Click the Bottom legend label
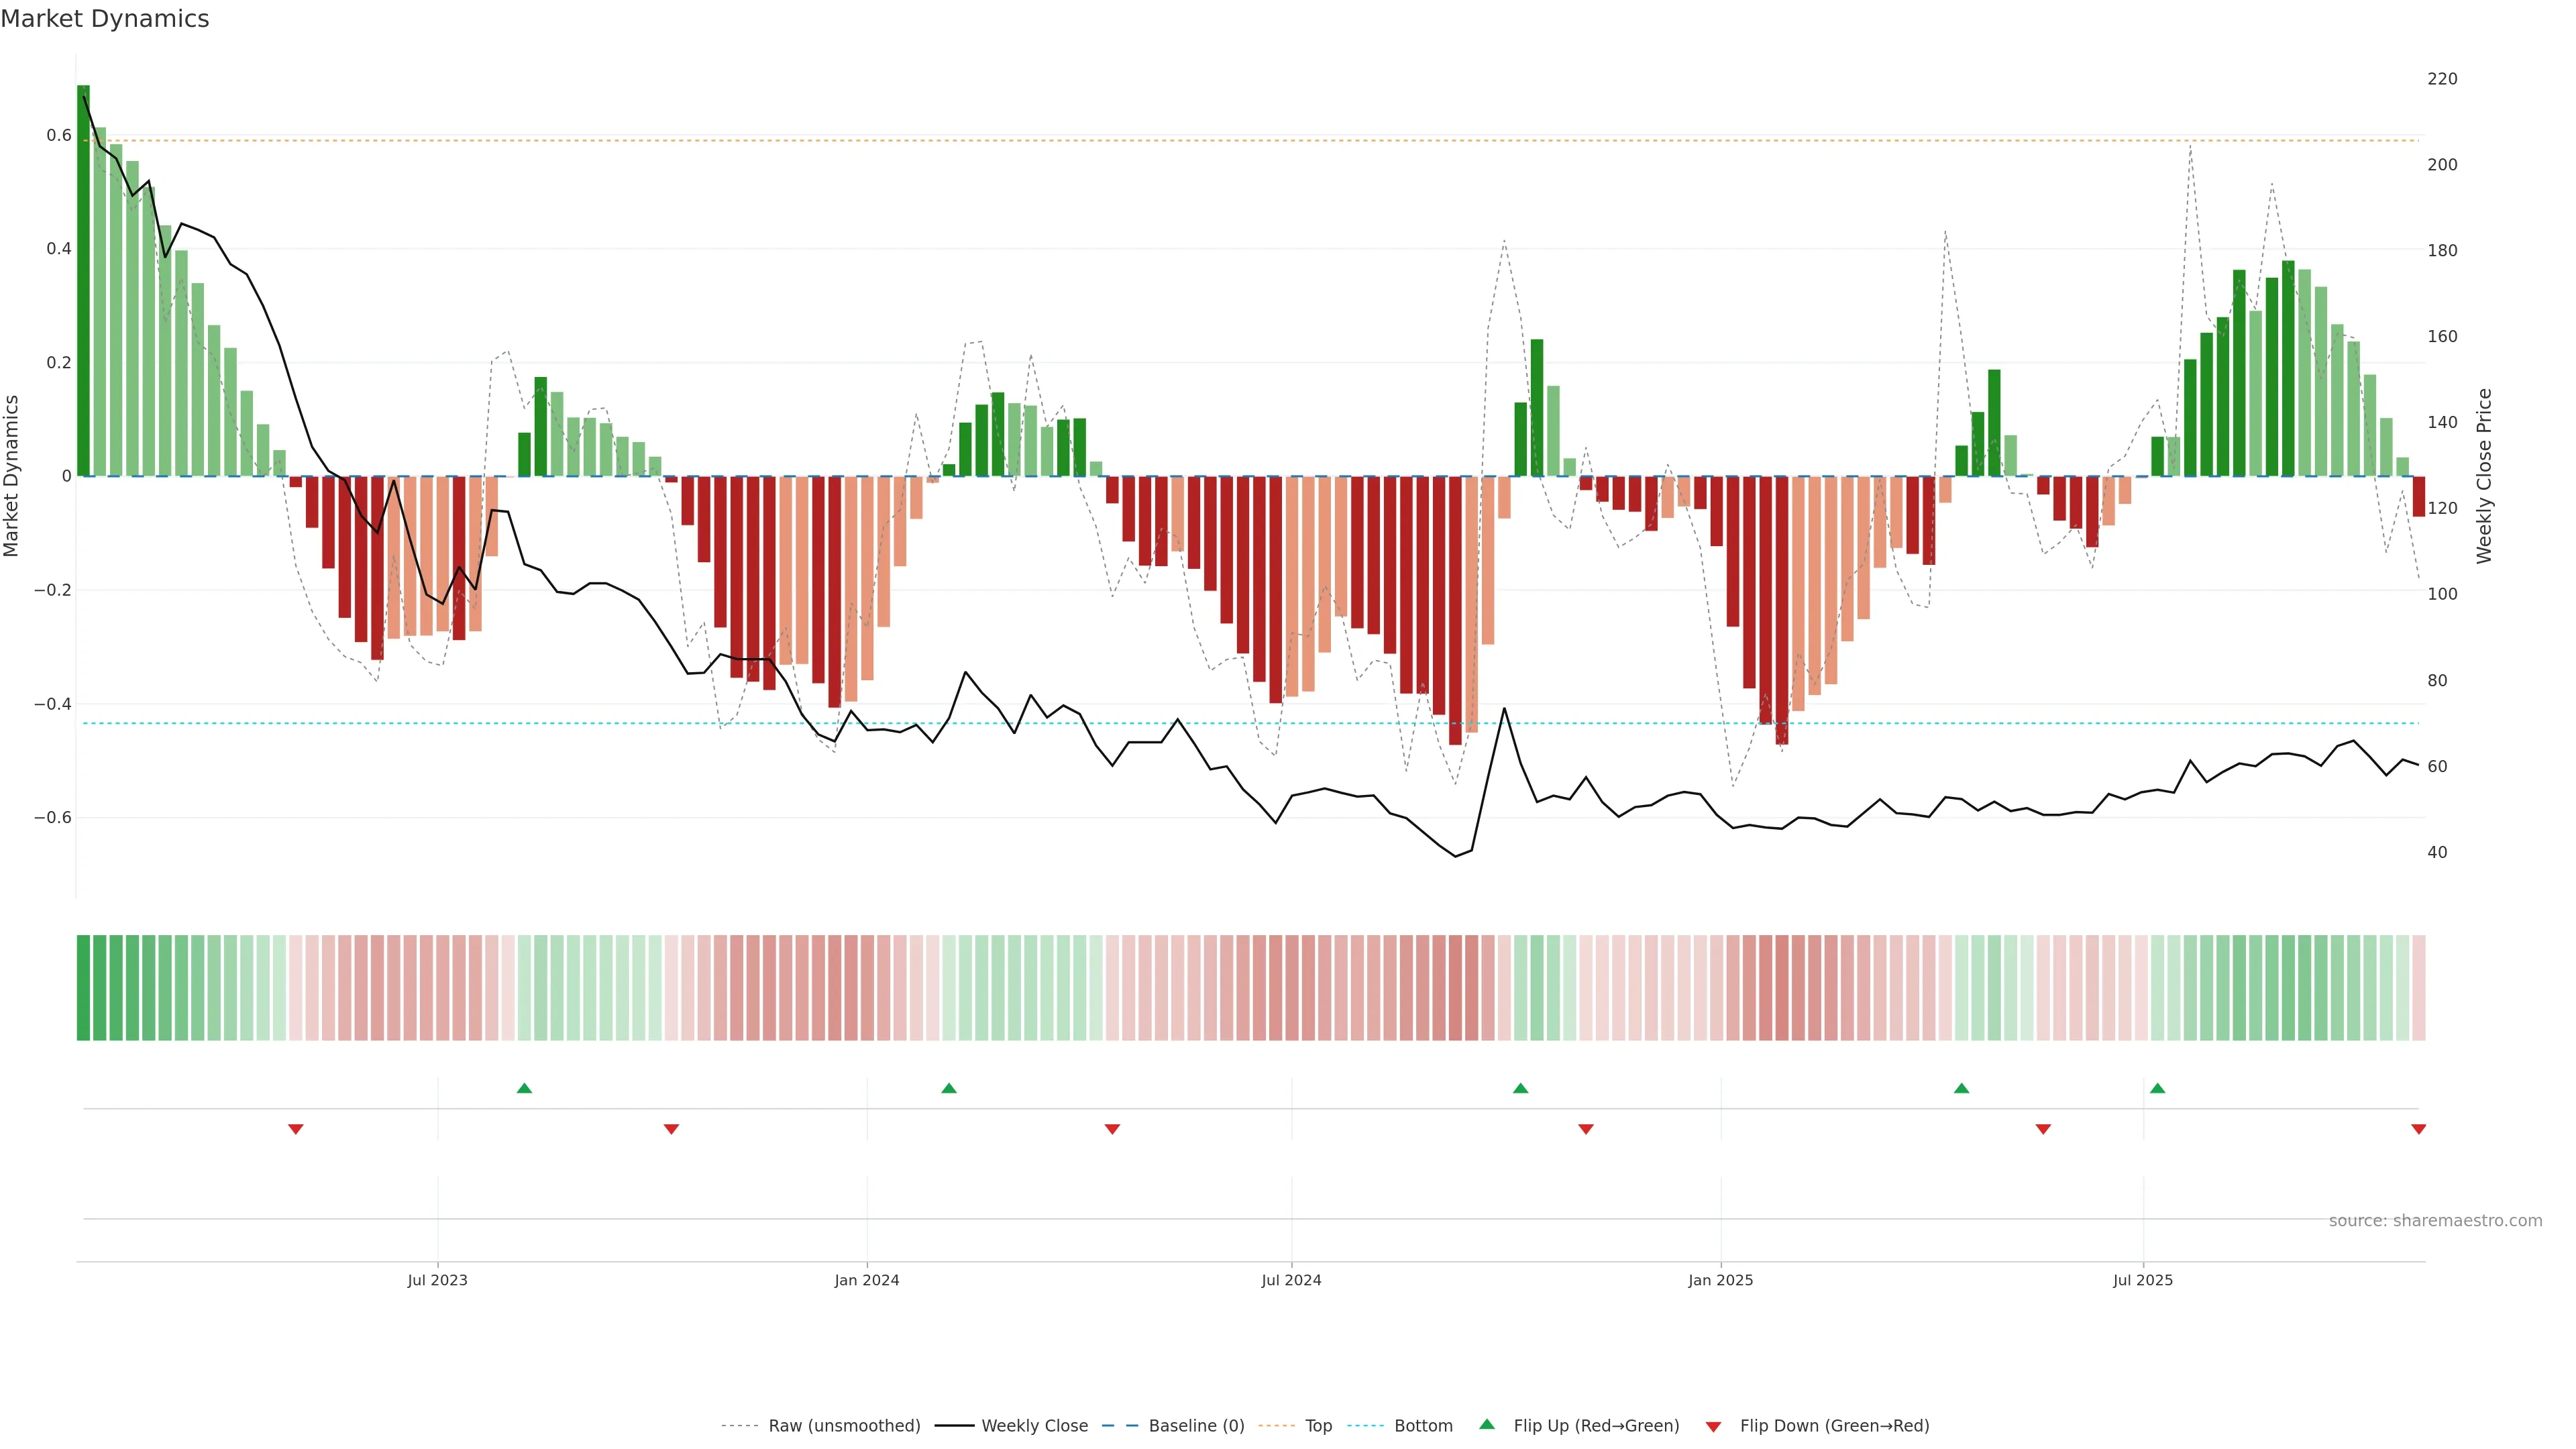The width and height of the screenshot is (2576, 1449). click(1423, 1426)
